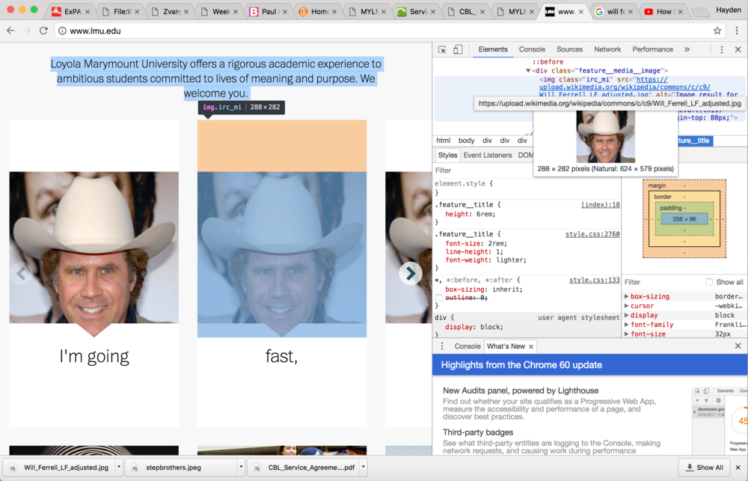748x481 pixels.
Task: Select the body breadcrumb element
Action: click(466, 141)
